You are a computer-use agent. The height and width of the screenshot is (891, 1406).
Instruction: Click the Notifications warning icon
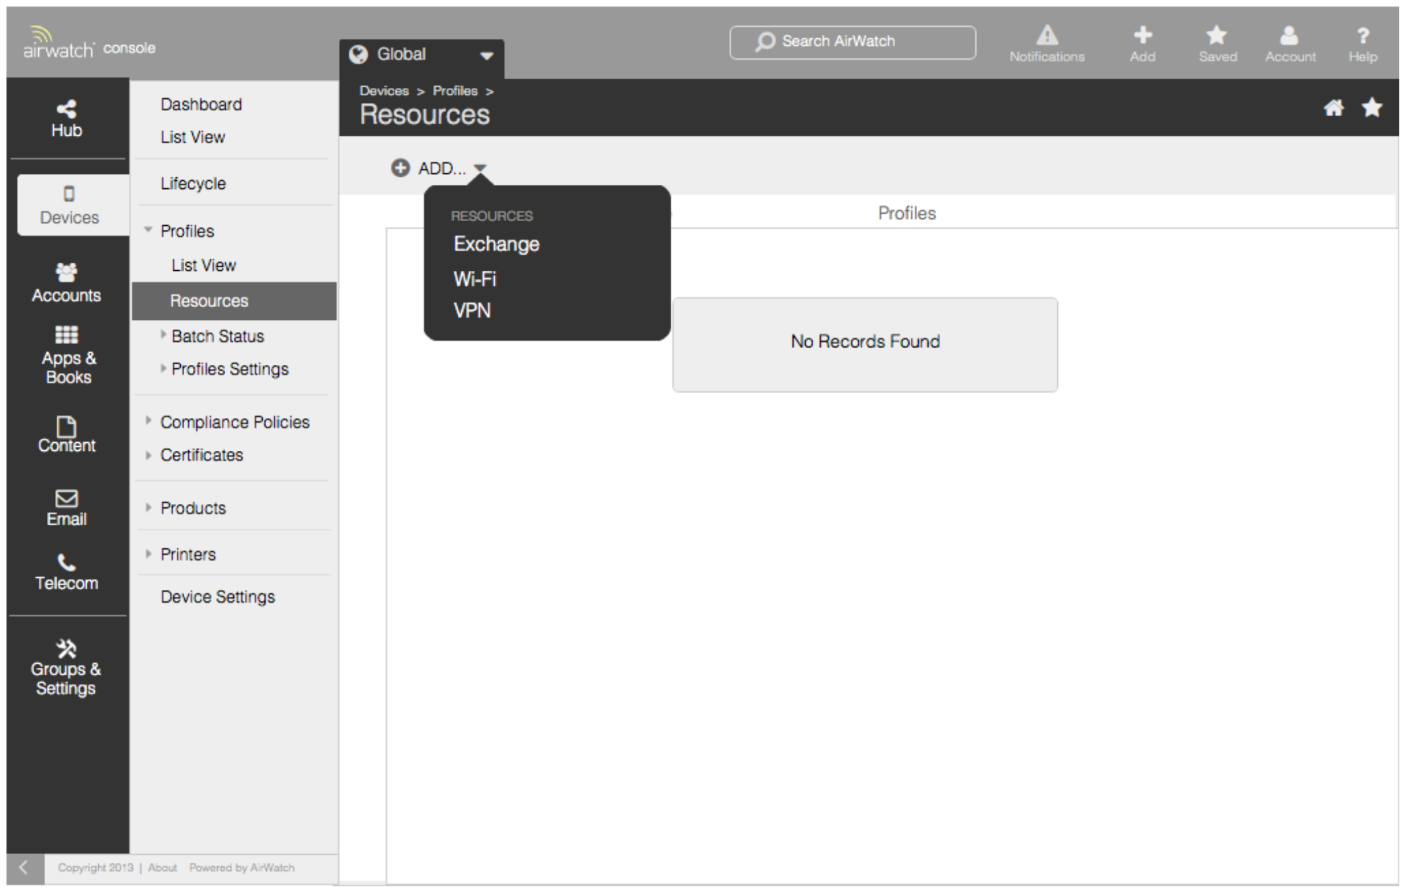(x=1047, y=35)
